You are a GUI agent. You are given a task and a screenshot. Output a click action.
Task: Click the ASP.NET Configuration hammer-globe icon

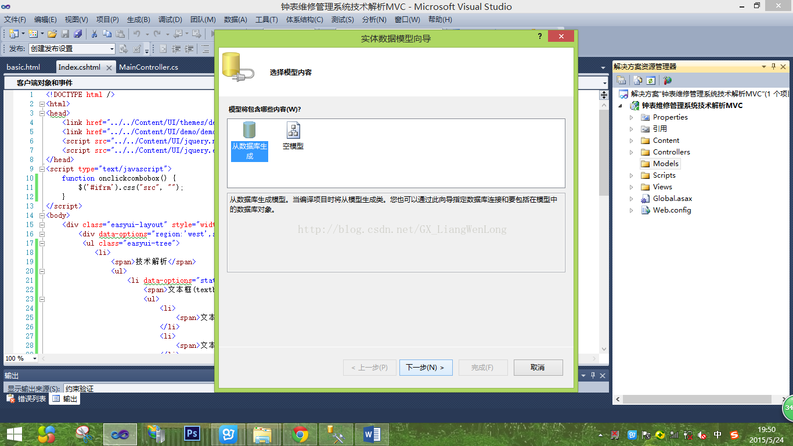click(x=668, y=81)
